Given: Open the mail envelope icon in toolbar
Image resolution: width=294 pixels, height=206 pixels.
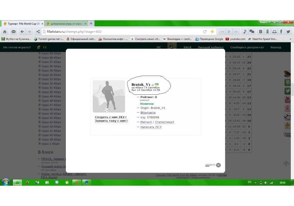Looking at the screenshot, I should pos(13,31).
